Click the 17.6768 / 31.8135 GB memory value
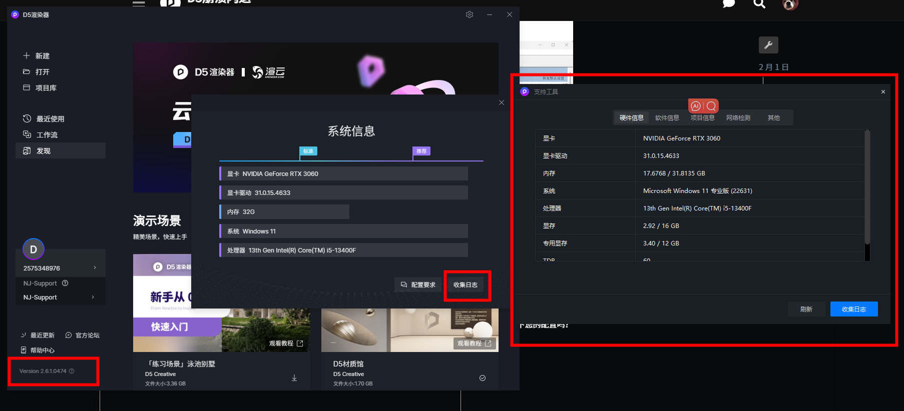904x411 pixels. pos(674,173)
